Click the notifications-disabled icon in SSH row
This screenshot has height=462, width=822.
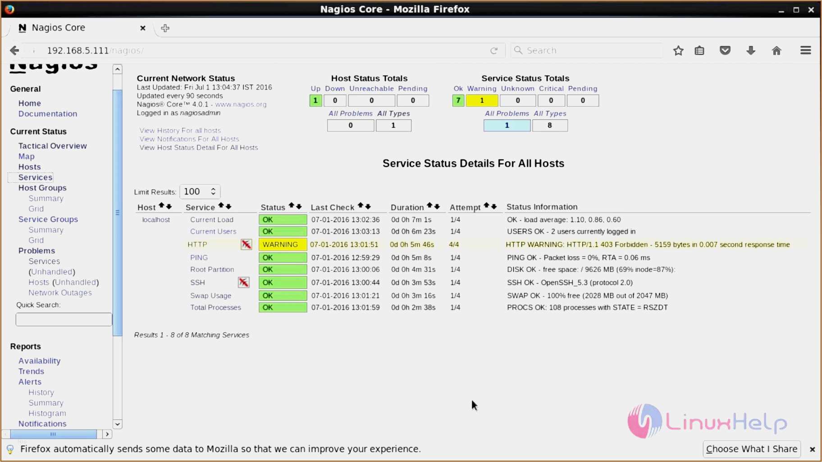pyautogui.click(x=243, y=282)
